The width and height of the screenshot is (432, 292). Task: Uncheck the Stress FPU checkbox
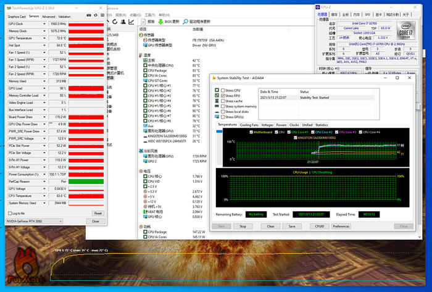point(223,96)
